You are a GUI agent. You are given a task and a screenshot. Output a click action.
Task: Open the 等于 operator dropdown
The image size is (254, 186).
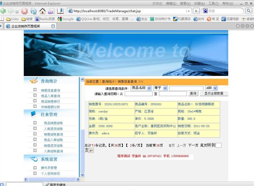pyautogui.click(x=160, y=88)
